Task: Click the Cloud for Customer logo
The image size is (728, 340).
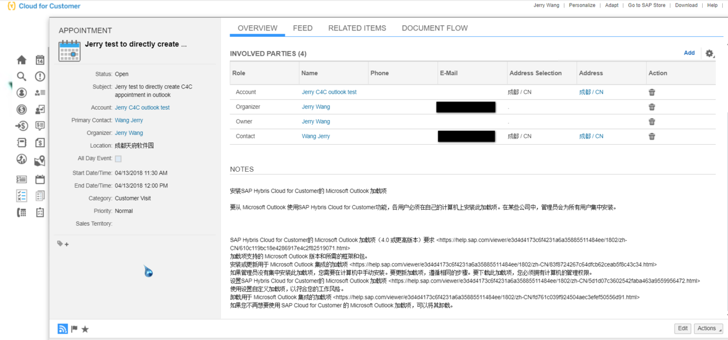Action: click(x=44, y=6)
